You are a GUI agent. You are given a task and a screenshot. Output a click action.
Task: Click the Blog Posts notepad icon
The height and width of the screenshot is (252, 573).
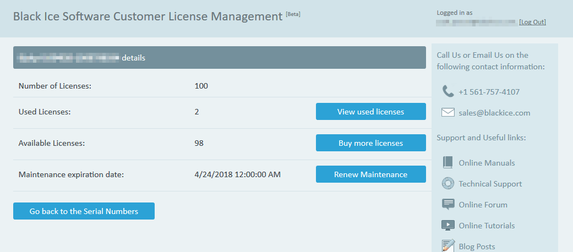[448, 246]
